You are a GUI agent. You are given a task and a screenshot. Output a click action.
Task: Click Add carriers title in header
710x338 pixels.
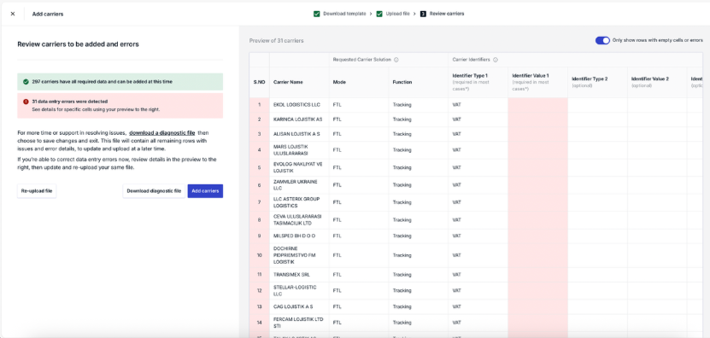click(x=48, y=14)
